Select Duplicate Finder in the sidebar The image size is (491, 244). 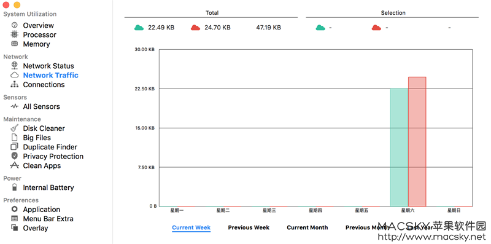point(50,147)
